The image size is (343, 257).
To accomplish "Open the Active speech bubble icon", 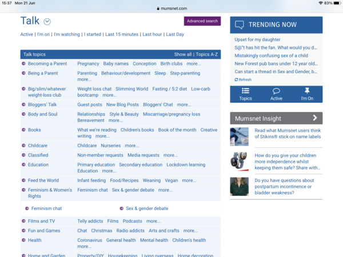I will pyautogui.click(x=276, y=91).
